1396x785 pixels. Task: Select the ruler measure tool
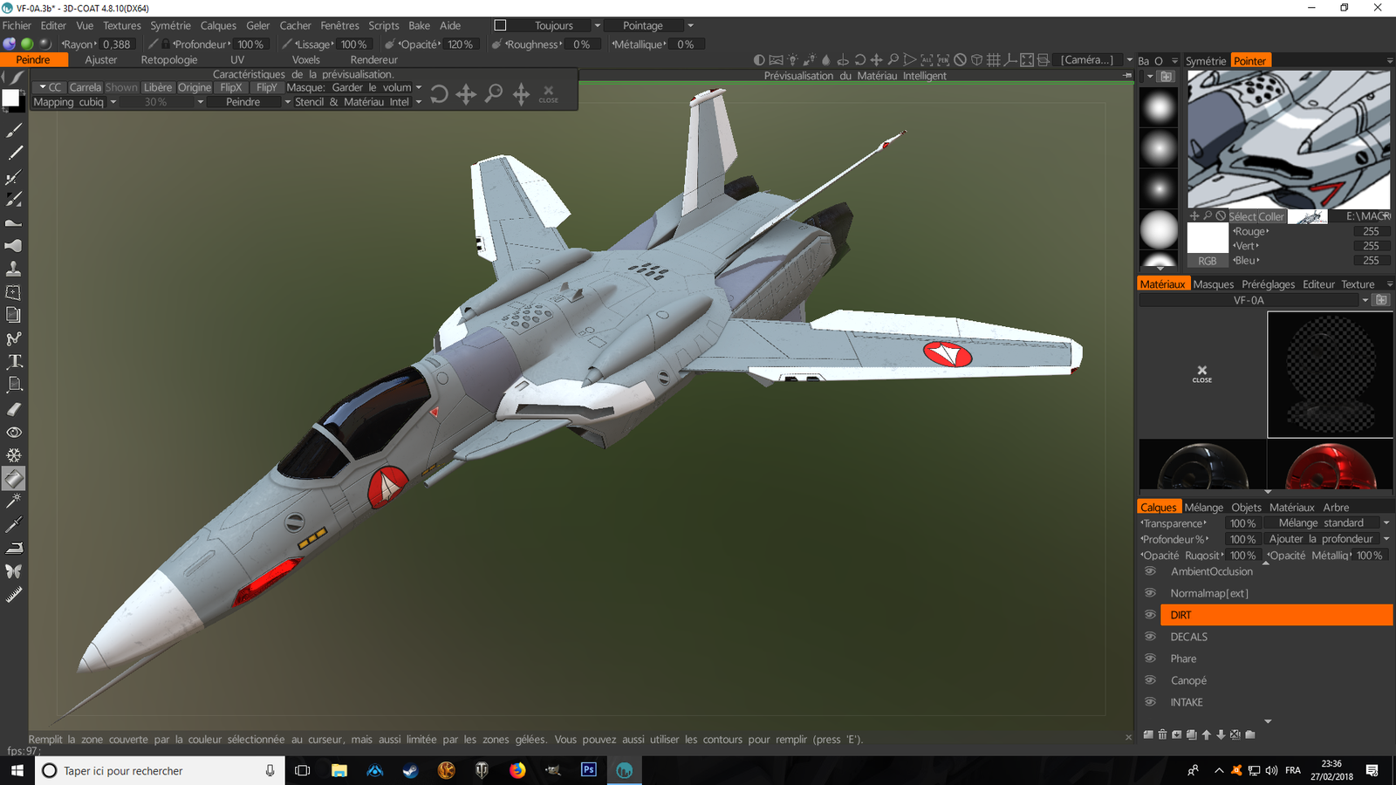[14, 595]
